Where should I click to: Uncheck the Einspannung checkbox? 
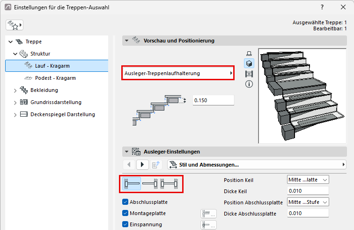[125, 224]
